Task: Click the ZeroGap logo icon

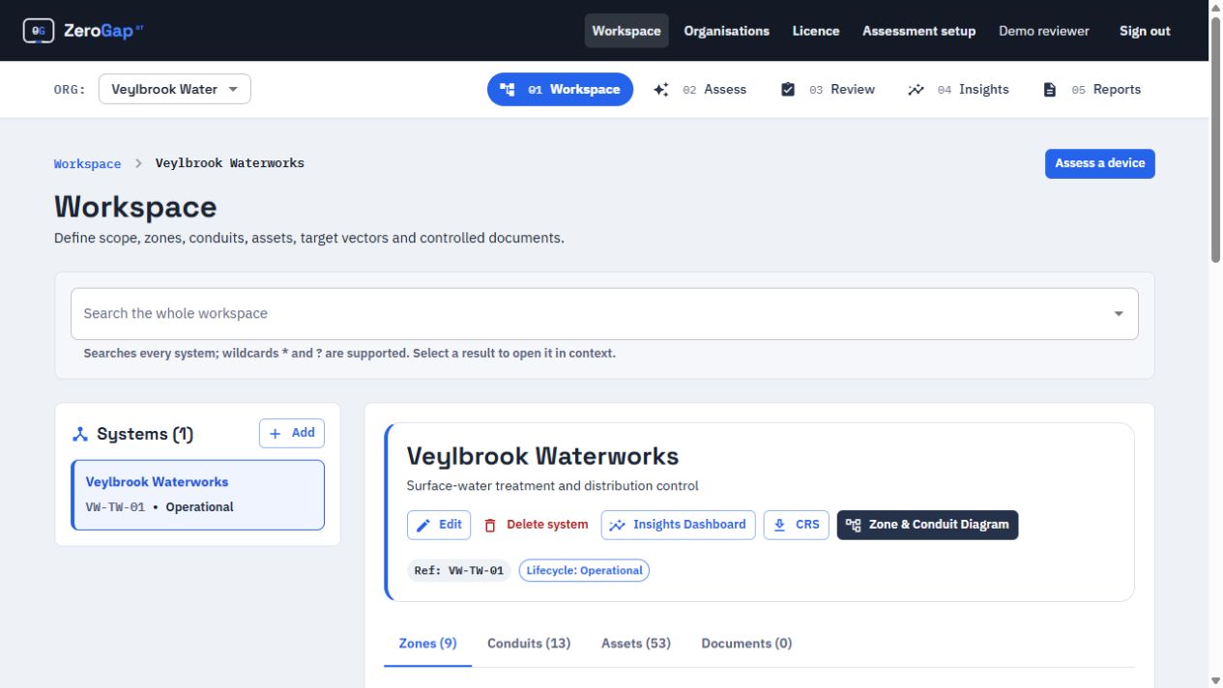Action: [39, 31]
